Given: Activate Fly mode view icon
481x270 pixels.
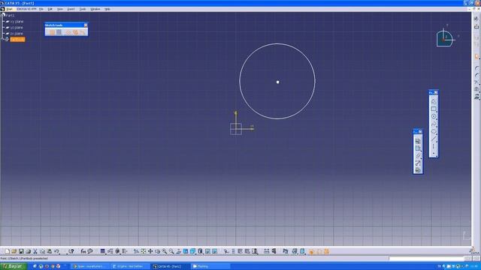Looking at the screenshot, I should pos(136,251).
